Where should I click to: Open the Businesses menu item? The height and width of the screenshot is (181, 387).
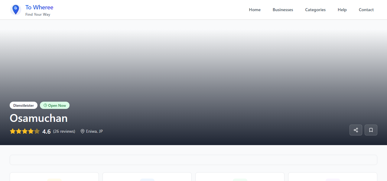tap(283, 10)
